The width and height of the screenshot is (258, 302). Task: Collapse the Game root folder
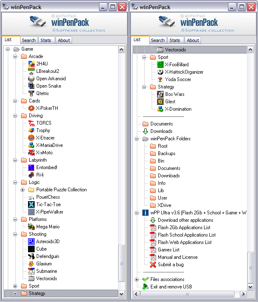[7, 49]
